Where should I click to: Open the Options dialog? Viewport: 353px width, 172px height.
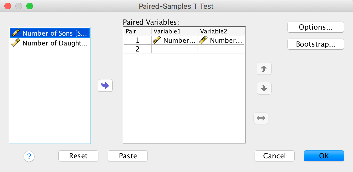coord(315,27)
